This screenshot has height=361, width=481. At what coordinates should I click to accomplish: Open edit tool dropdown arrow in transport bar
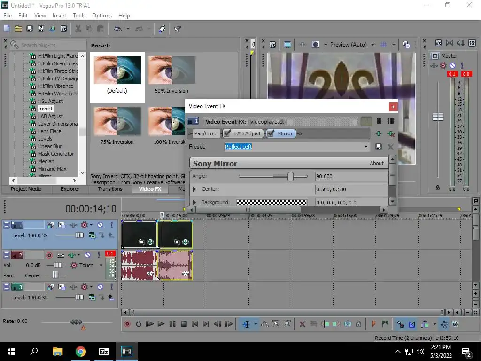(256, 324)
